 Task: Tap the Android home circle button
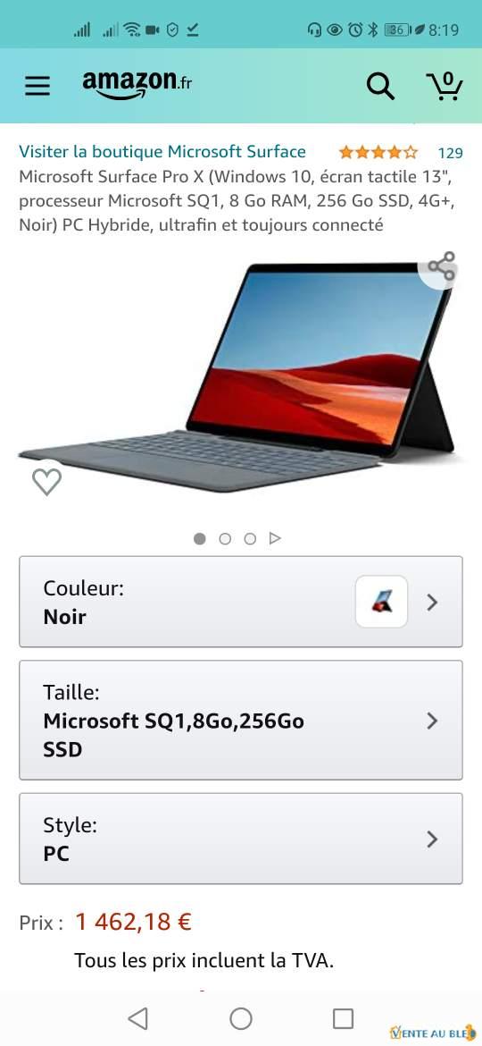(x=241, y=1018)
